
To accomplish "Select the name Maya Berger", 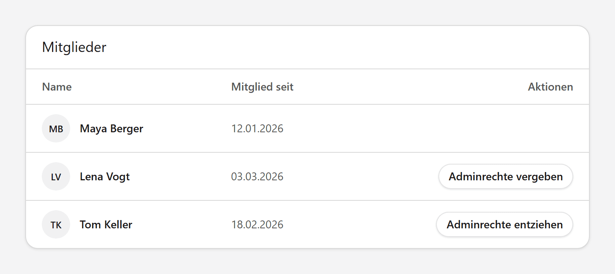I will (x=112, y=128).
